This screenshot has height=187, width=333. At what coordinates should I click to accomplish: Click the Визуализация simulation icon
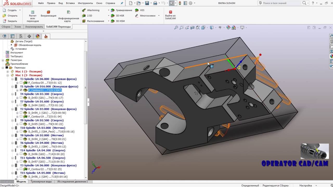(x=49, y=12)
